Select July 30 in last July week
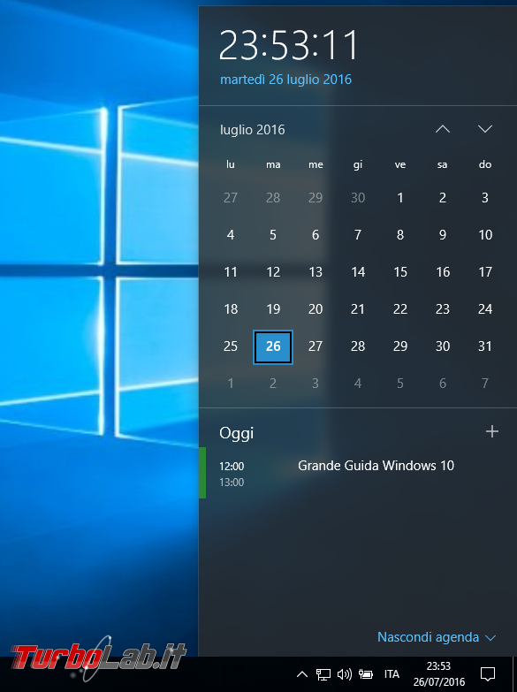Viewport: 517px width, 692px height. 443,346
